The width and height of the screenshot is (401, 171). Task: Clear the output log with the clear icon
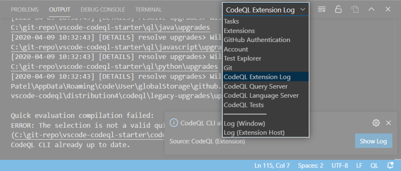tap(321, 10)
